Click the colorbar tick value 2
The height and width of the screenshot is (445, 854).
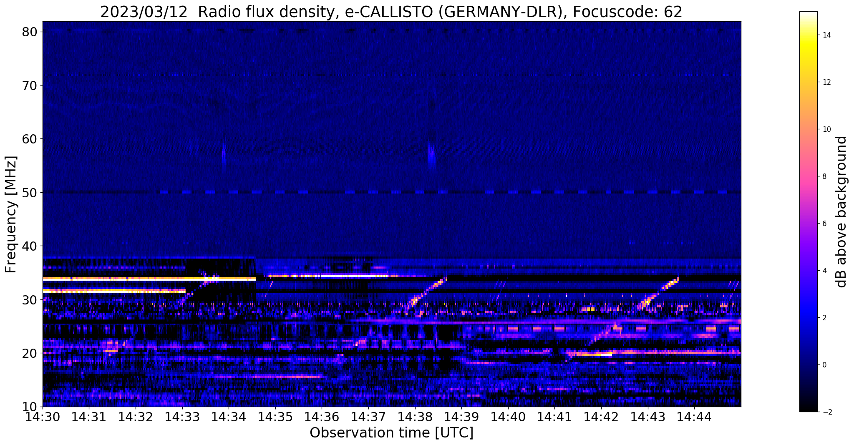click(x=824, y=318)
